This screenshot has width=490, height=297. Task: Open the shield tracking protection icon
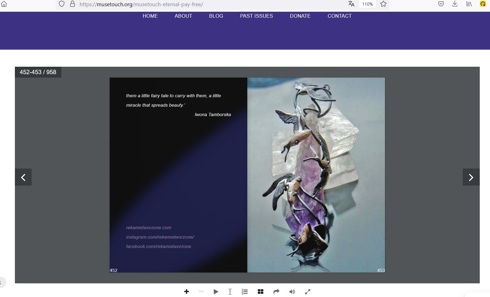[62, 4]
